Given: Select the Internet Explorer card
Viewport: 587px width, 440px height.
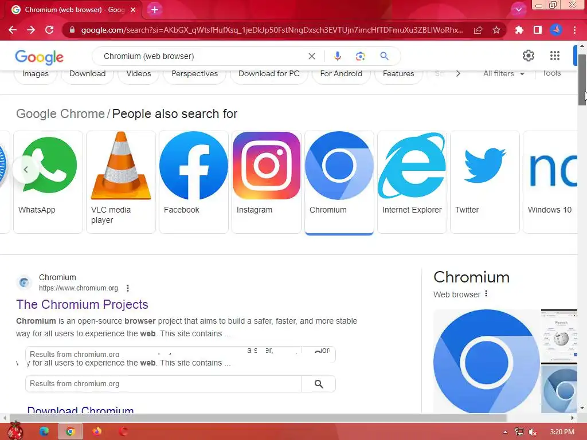Looking at the screenshot, I should click(412, 182).
